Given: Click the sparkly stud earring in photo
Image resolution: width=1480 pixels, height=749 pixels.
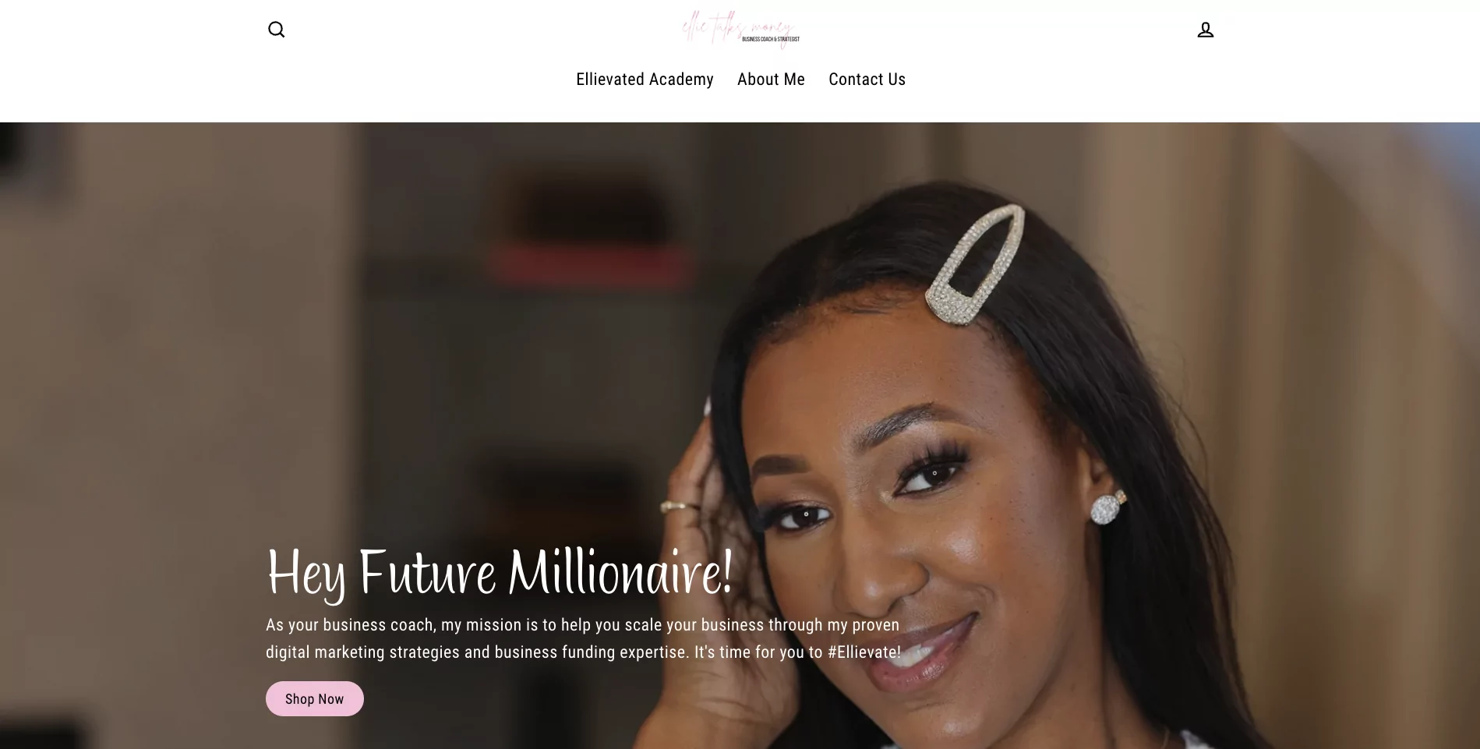Looking at the screenshot, I should (x=1107, y=507).
